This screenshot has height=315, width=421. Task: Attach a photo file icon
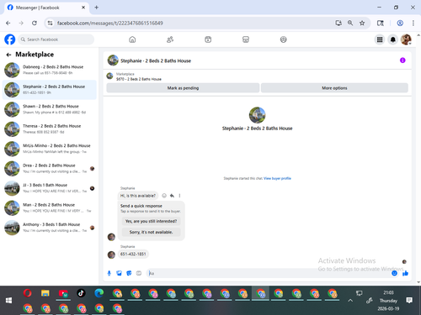coord(119,273)
